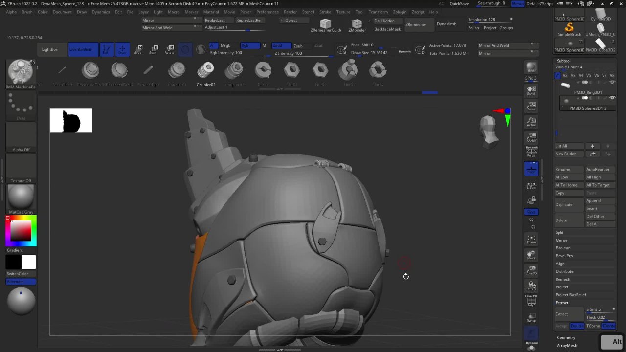
Task: Select the black secondary color swatch
Action: (x=13, y=263)
